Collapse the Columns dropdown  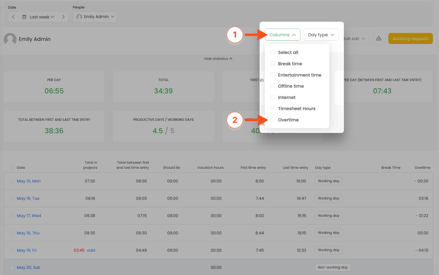pos(282,35)
